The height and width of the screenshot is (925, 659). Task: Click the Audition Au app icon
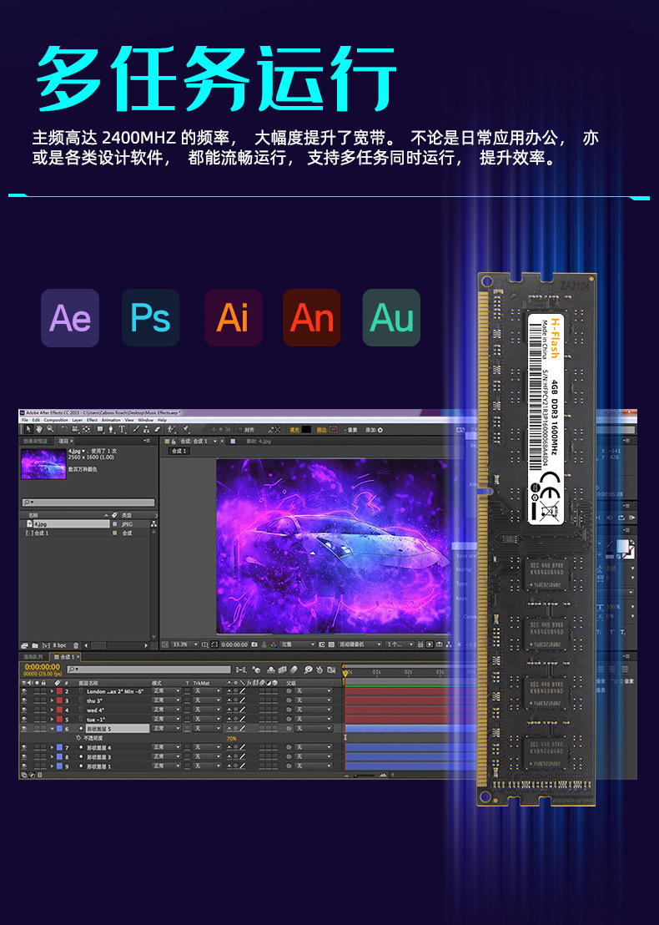click(391, 318)
